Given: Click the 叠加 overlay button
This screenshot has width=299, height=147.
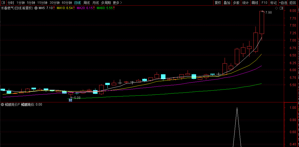Looking at the screenshot, I should point(227,3).
